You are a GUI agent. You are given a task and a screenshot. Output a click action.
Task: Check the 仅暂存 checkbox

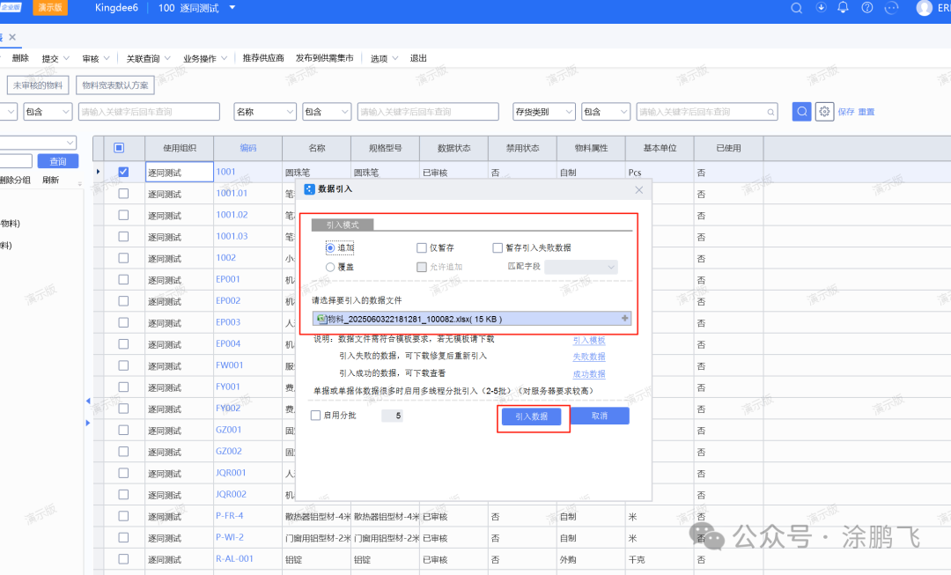click(422, 248)
